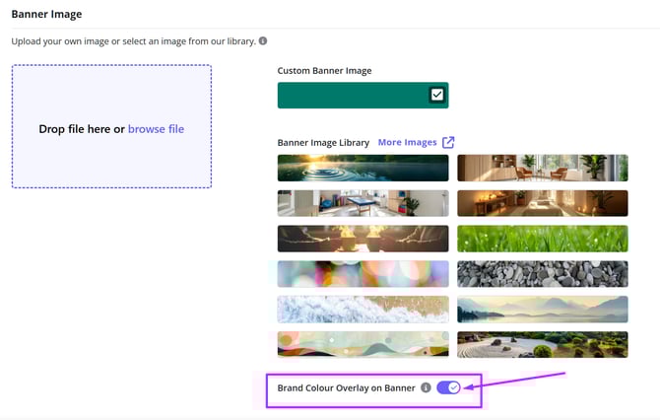Click the browse file link
Viewport: 660px width, 420px height.
[156, 129]
